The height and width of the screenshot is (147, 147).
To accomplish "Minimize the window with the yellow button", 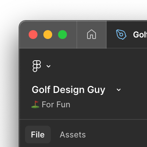I will point(48,35).
